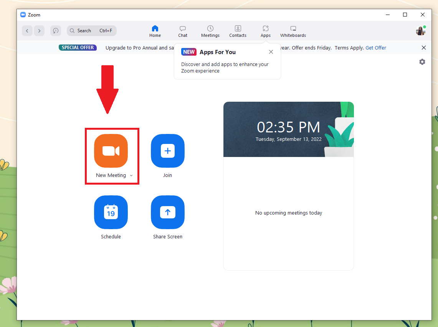The width and height of the screenshot is (438, 327).
Task: Click the Join meeting plus icon
Action: 168,151
